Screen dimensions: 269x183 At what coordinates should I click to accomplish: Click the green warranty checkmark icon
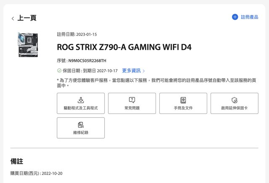pyautogui.click(x=59, y=71)
